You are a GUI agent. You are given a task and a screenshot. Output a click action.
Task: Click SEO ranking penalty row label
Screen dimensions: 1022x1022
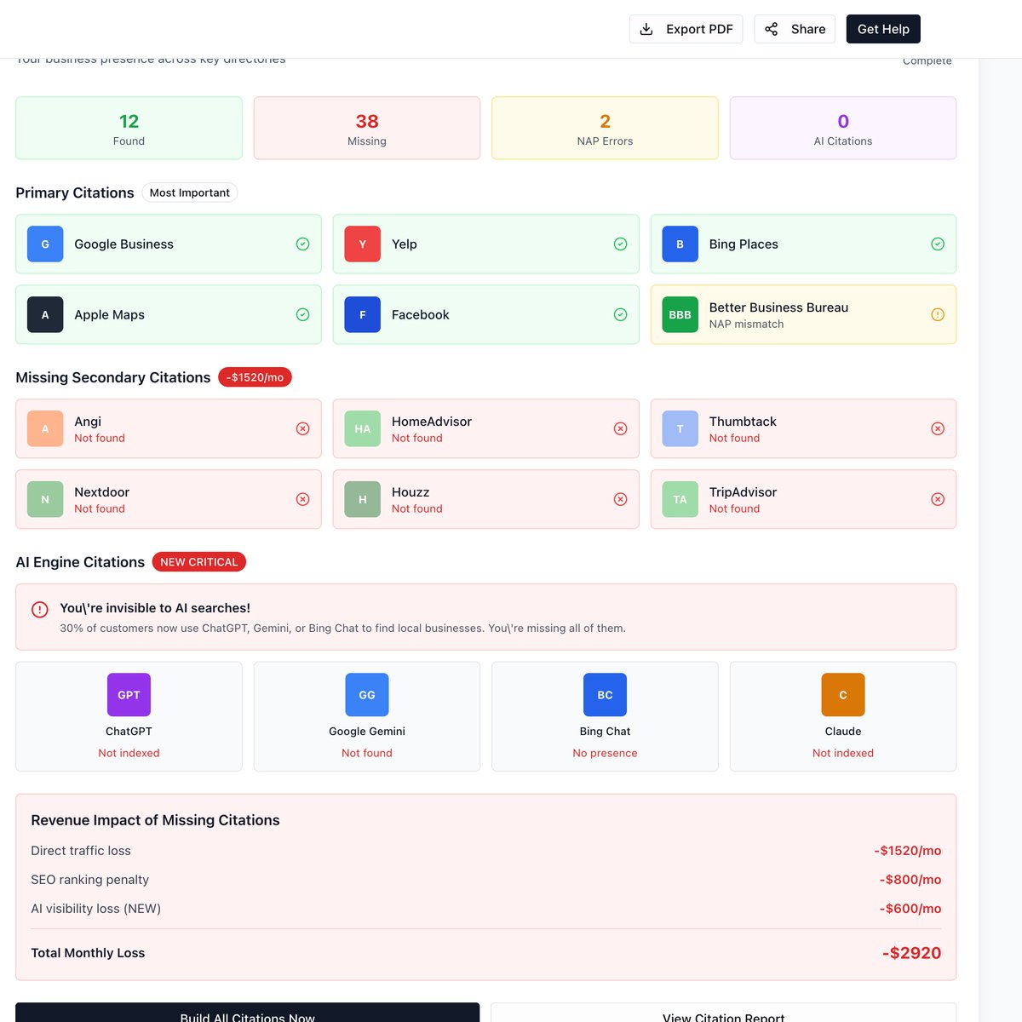pos(89,880)
